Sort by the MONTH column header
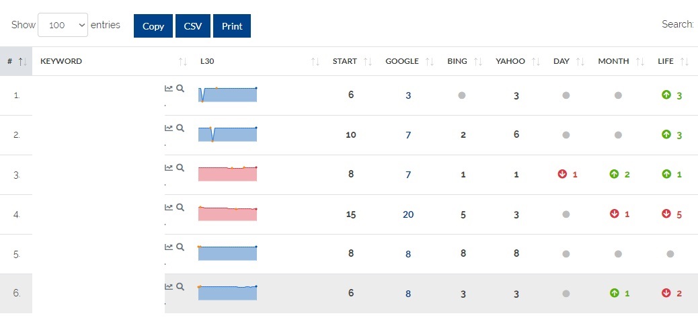 [x=613, y=61]
